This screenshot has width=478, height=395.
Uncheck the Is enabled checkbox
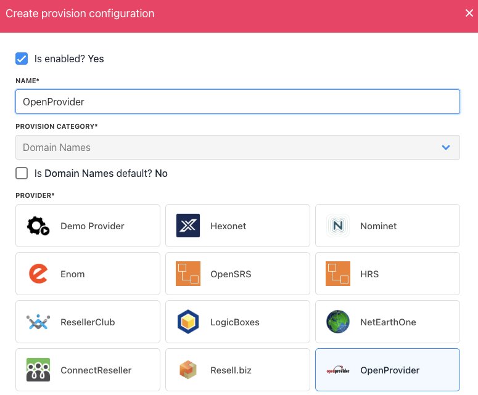22,59
